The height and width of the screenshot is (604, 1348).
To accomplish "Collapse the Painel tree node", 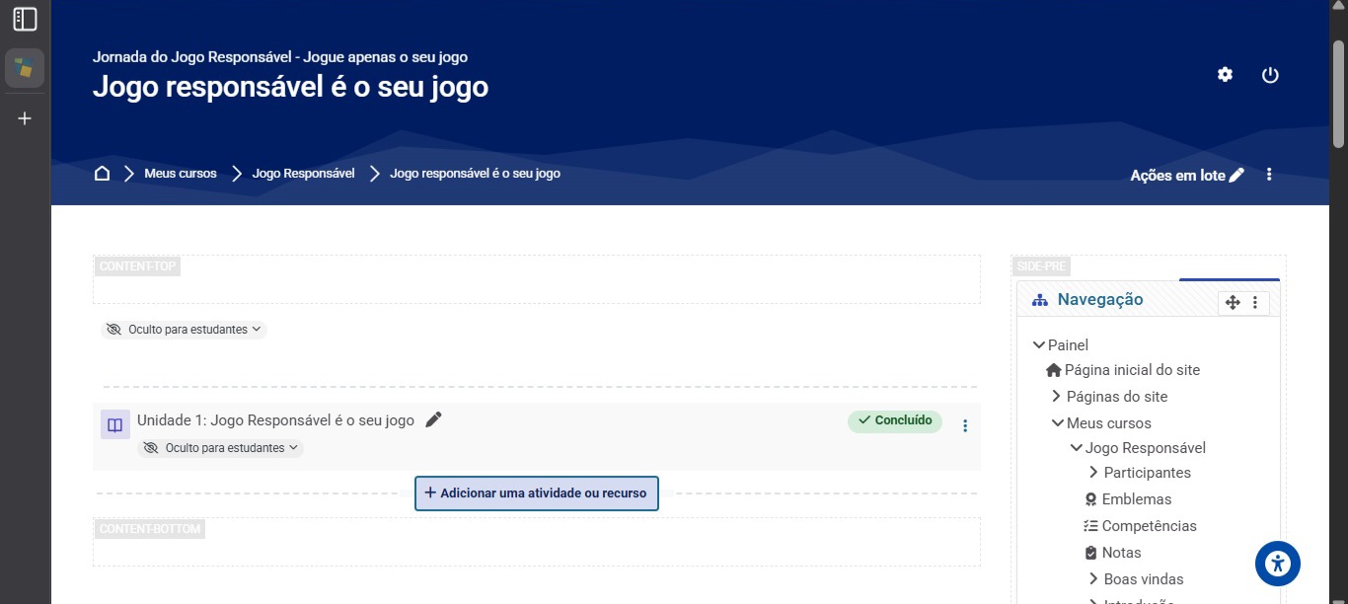I will click(x=1038, y=345).
